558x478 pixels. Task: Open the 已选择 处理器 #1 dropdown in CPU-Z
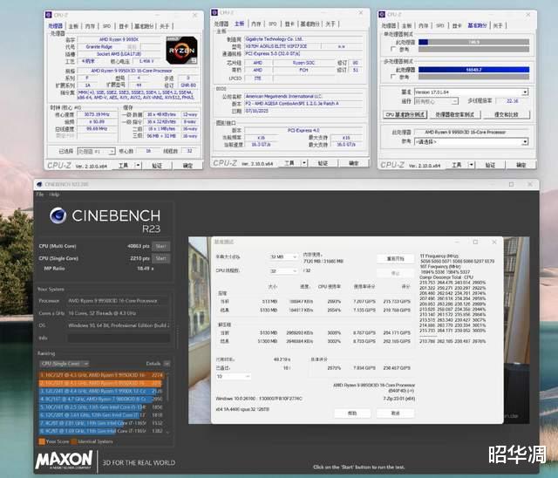[x=96, y=151]
